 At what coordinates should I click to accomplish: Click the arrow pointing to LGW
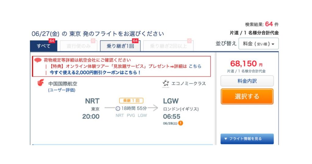pos(153,108)
